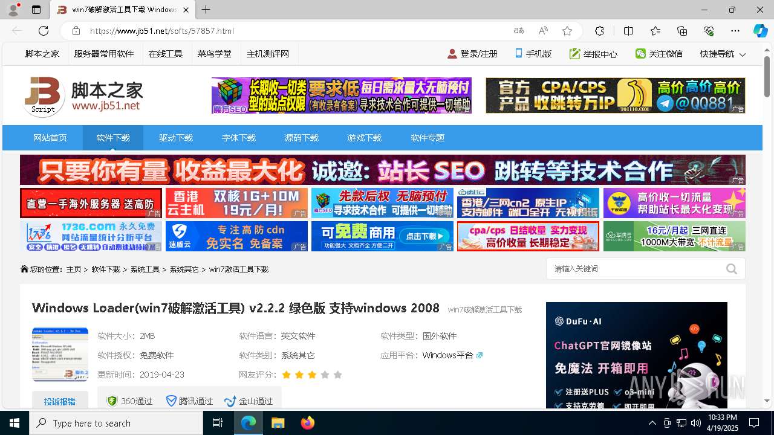The width and height of the screenshot is (774, 435).
Task: View site information lock icon
Action: click(76, 31)
